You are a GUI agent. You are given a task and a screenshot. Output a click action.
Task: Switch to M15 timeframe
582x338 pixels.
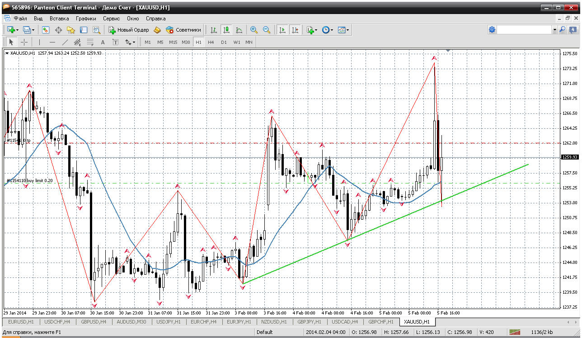[173, 42]
